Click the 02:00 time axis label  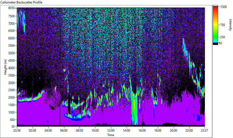[x=33, y=131]
